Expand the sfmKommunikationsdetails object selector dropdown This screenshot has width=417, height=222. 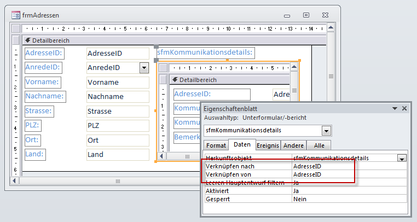tap(326, 131)
